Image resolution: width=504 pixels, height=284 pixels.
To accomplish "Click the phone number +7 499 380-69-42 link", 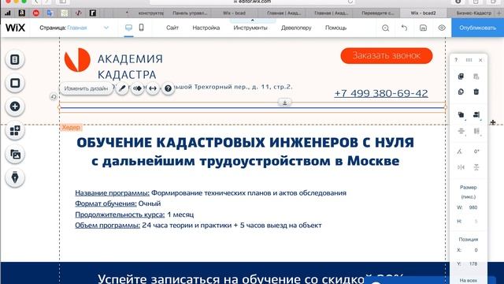I will point(381,93).
